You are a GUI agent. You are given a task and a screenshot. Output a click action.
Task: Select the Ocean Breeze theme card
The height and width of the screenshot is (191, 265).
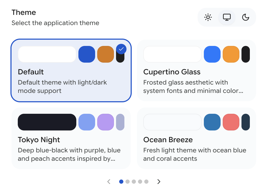[x=196, y=138]
